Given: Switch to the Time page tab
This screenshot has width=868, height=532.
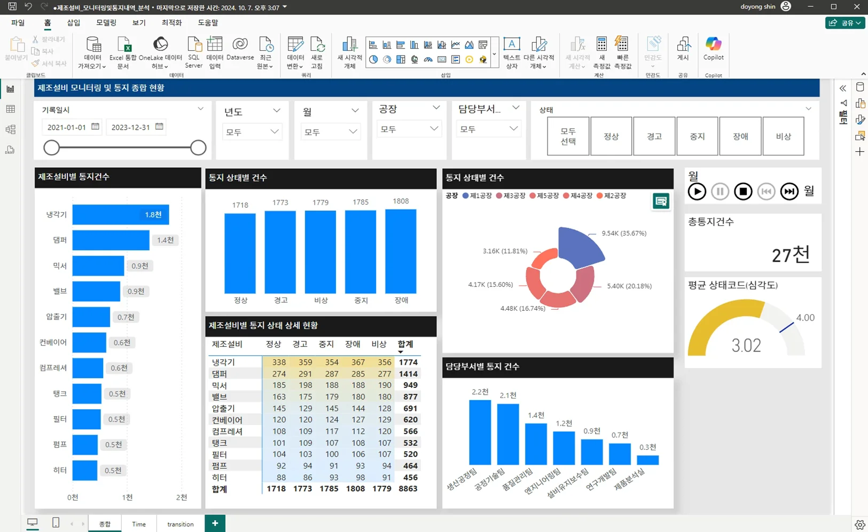Looking at the screenshot, I should [x=139, y=524].
